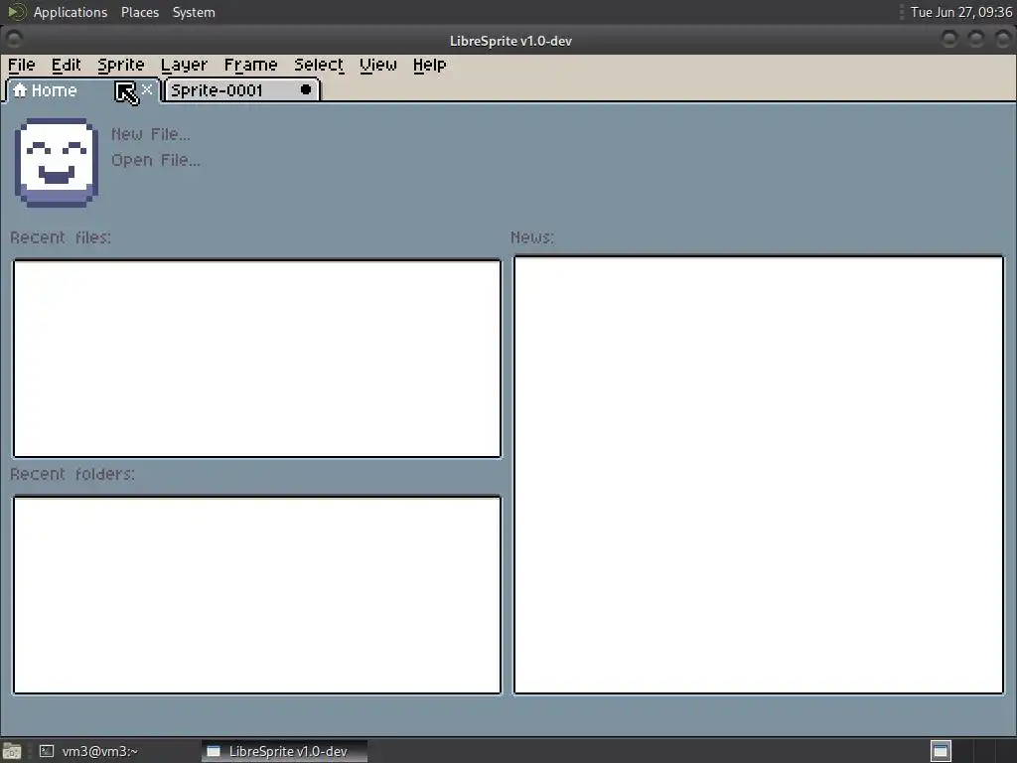Open the View menu
This screenshot has width=1017, height=763.
378,65
